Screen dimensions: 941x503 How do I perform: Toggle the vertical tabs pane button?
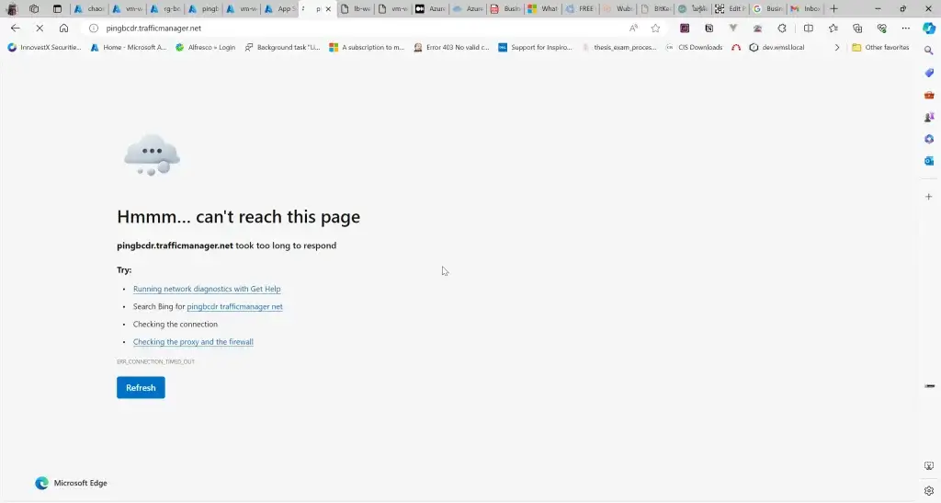pos(56,8)
